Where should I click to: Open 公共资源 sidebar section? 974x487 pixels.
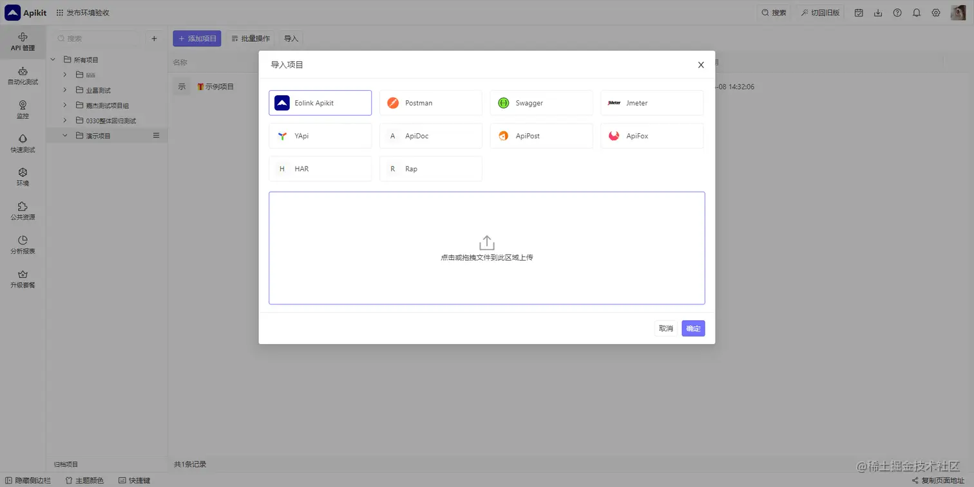23,211
